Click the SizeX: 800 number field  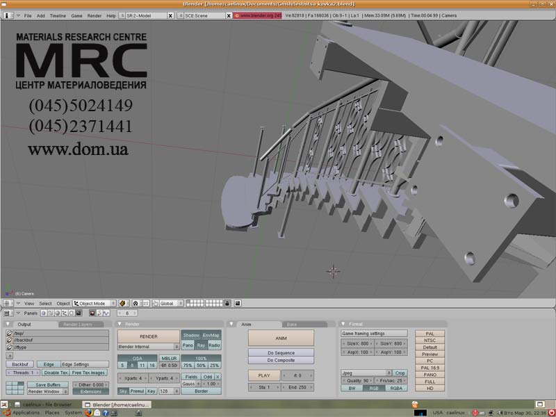[357, 343]
